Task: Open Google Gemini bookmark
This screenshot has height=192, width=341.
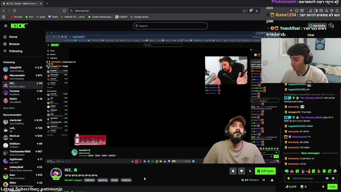Action: click(139, 17)
